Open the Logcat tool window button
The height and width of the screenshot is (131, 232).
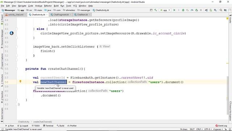[x=23, y=126]
